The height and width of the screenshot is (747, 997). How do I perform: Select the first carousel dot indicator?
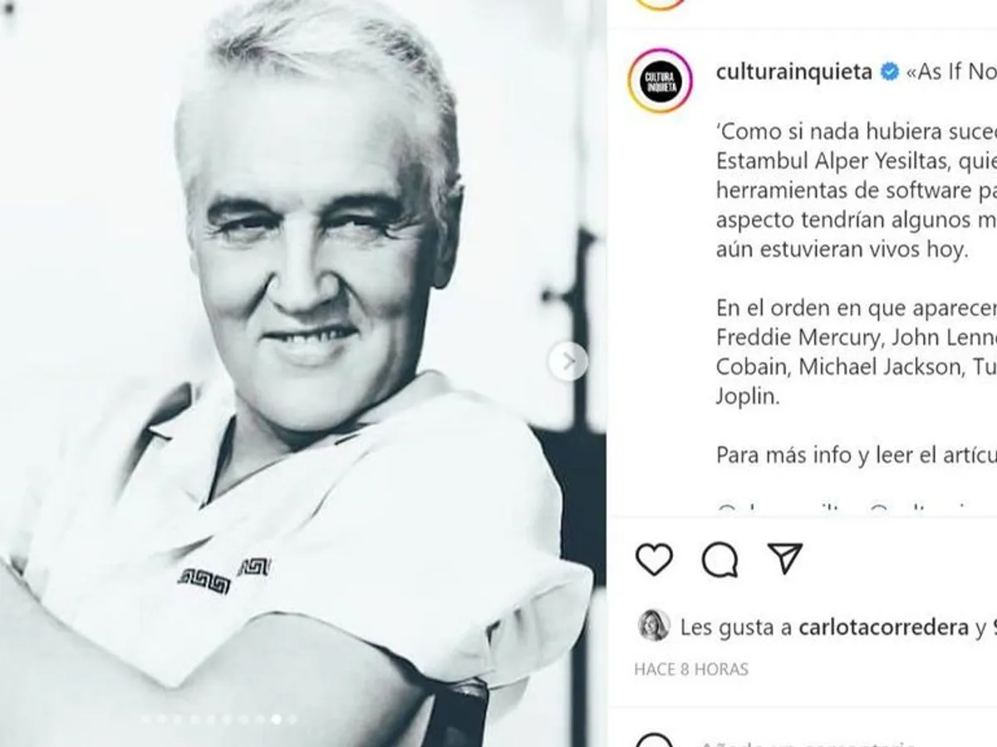(x=145, y=719)
